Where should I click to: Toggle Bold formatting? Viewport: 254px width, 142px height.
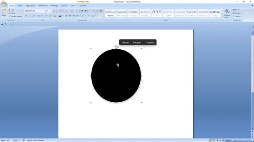click(x=26, y=16)
